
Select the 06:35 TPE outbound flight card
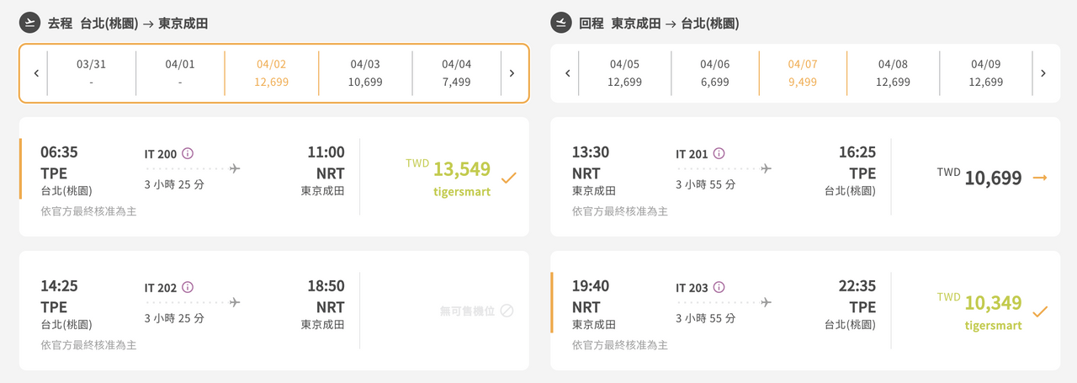pyautogui.click(x=274, y=177)
